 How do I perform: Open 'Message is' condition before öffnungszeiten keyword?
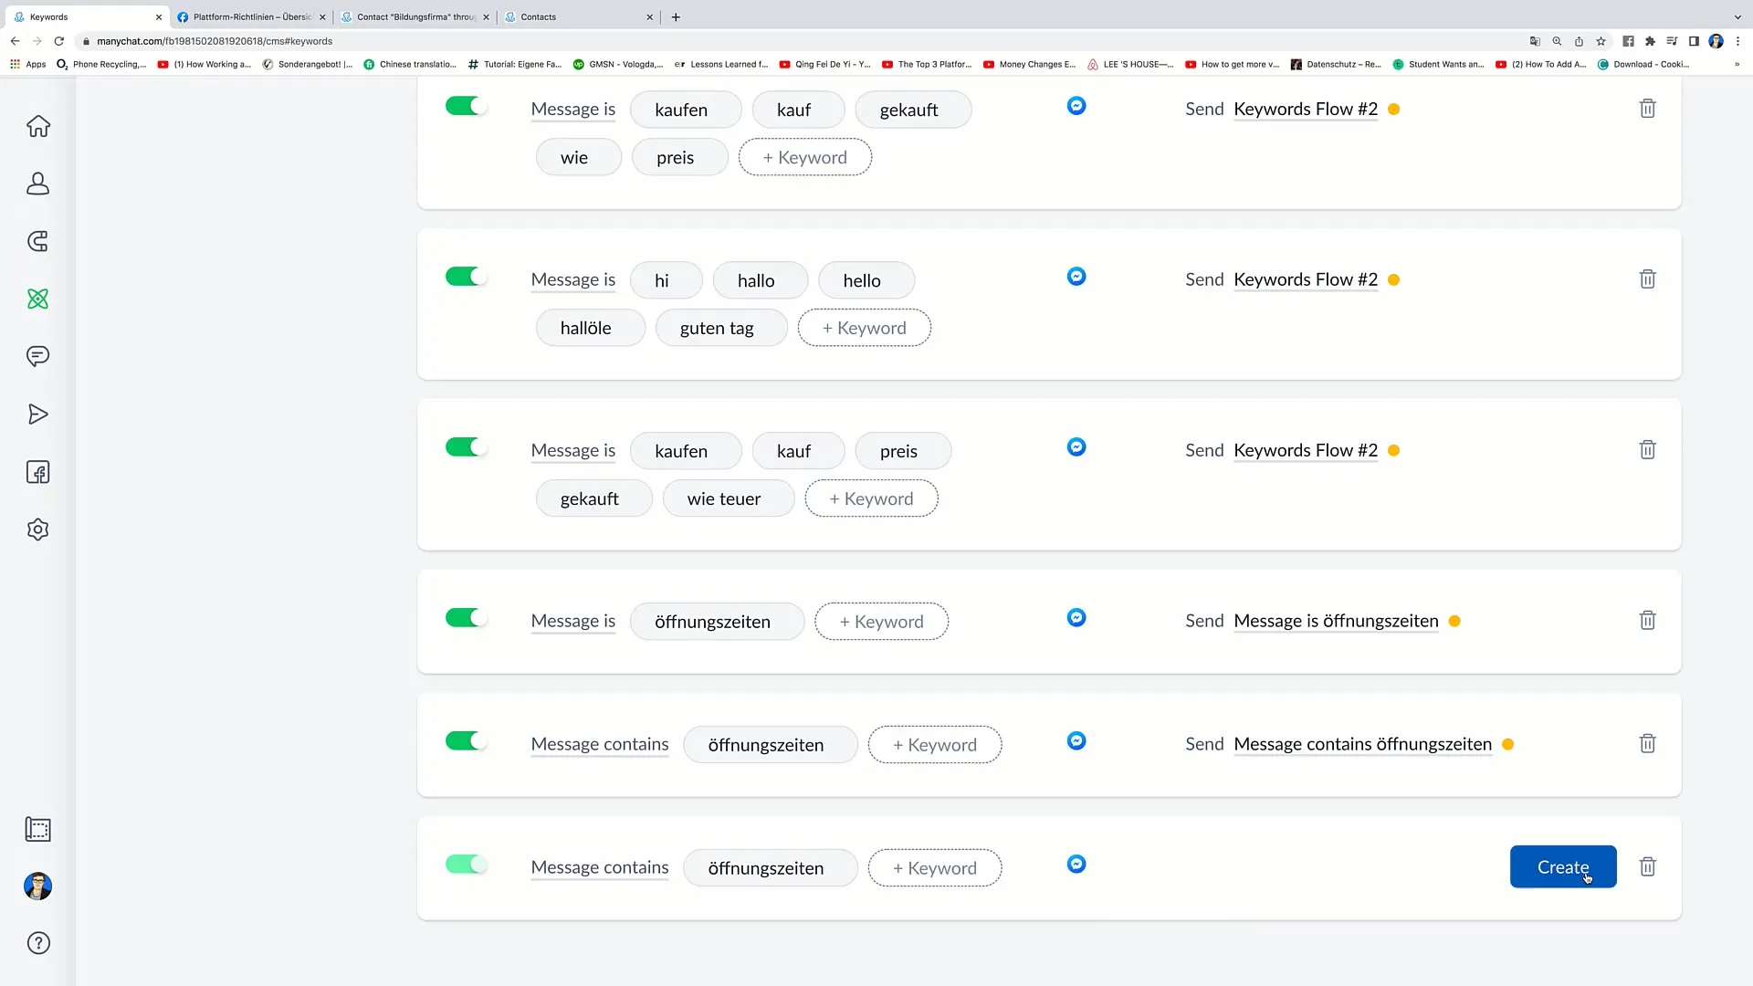point(573,622)
